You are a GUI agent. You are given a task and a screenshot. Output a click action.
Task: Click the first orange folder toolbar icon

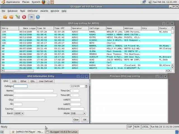tap(5, 17)
